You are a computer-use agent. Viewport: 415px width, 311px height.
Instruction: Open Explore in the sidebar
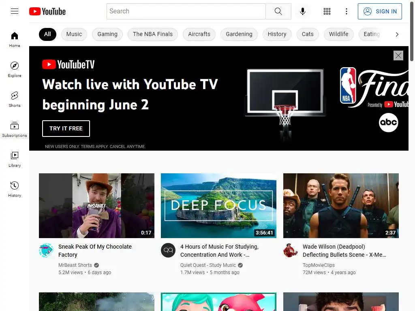point(15,70)
